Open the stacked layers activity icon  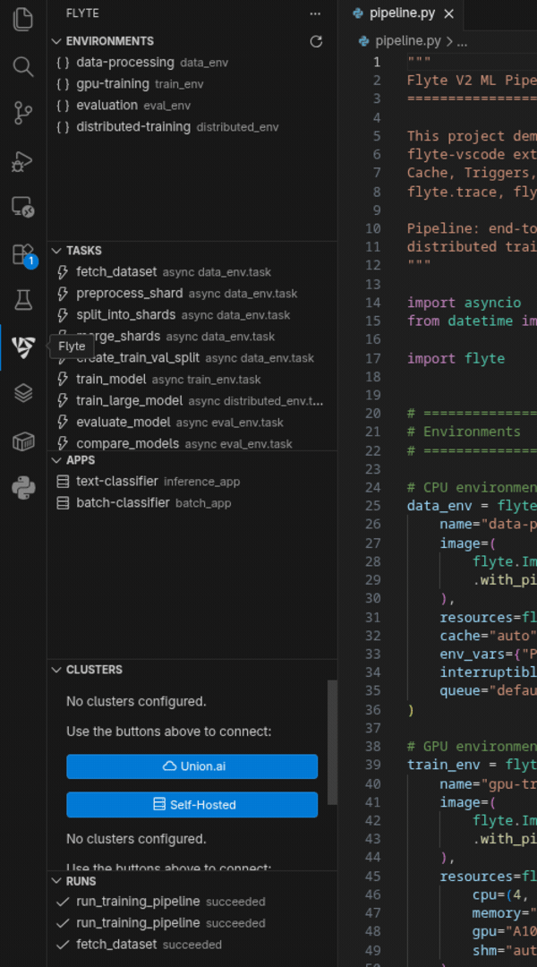22,393
